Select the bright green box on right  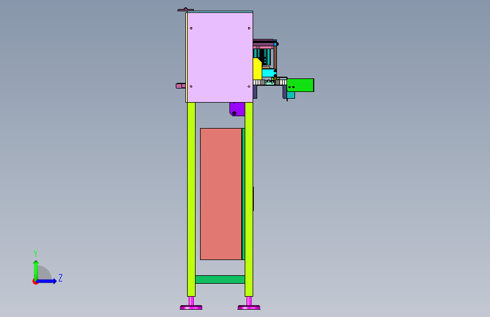point(300,85)
